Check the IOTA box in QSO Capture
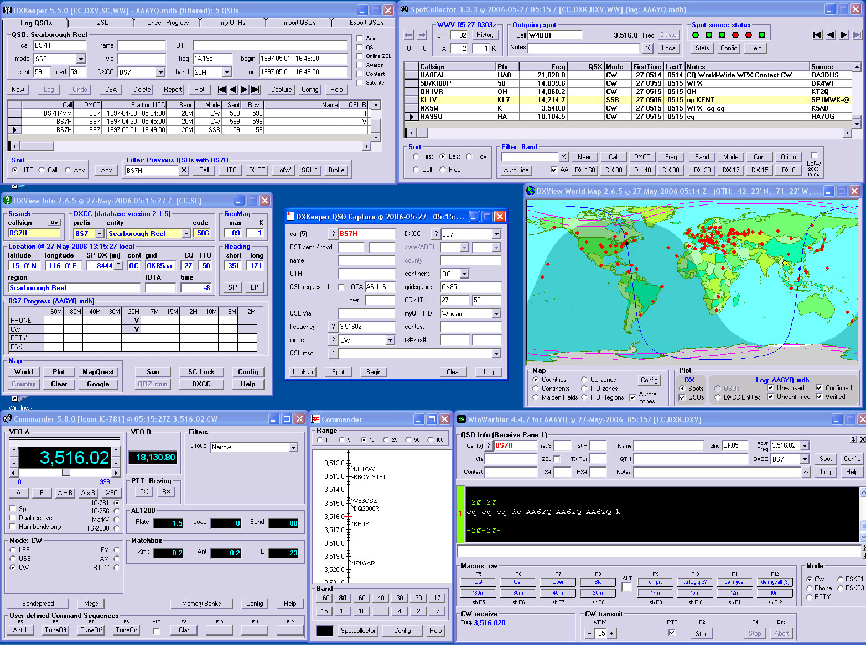 tap(341, 287)
